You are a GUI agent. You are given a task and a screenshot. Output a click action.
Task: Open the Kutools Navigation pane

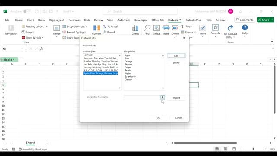tap(11, 30)
